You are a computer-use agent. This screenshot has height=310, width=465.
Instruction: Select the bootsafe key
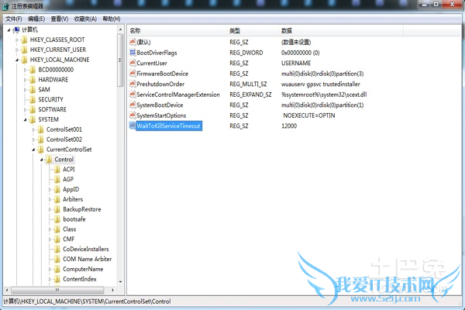(74, 219)
